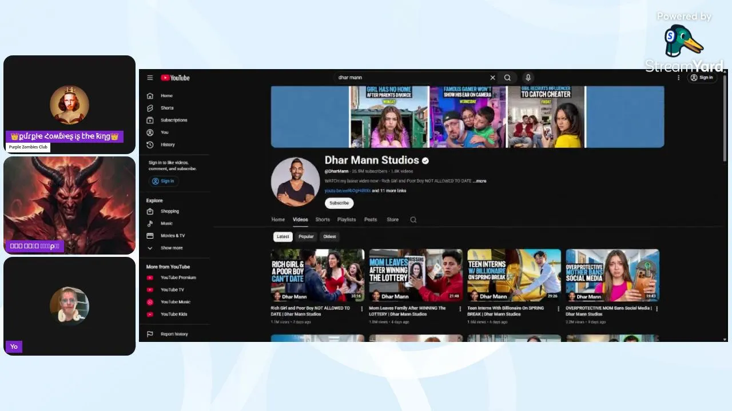Screen dimensions: 732x411
Task: Play Mom Leaves After Winning Lottery thumbnail
Action: 416,275
